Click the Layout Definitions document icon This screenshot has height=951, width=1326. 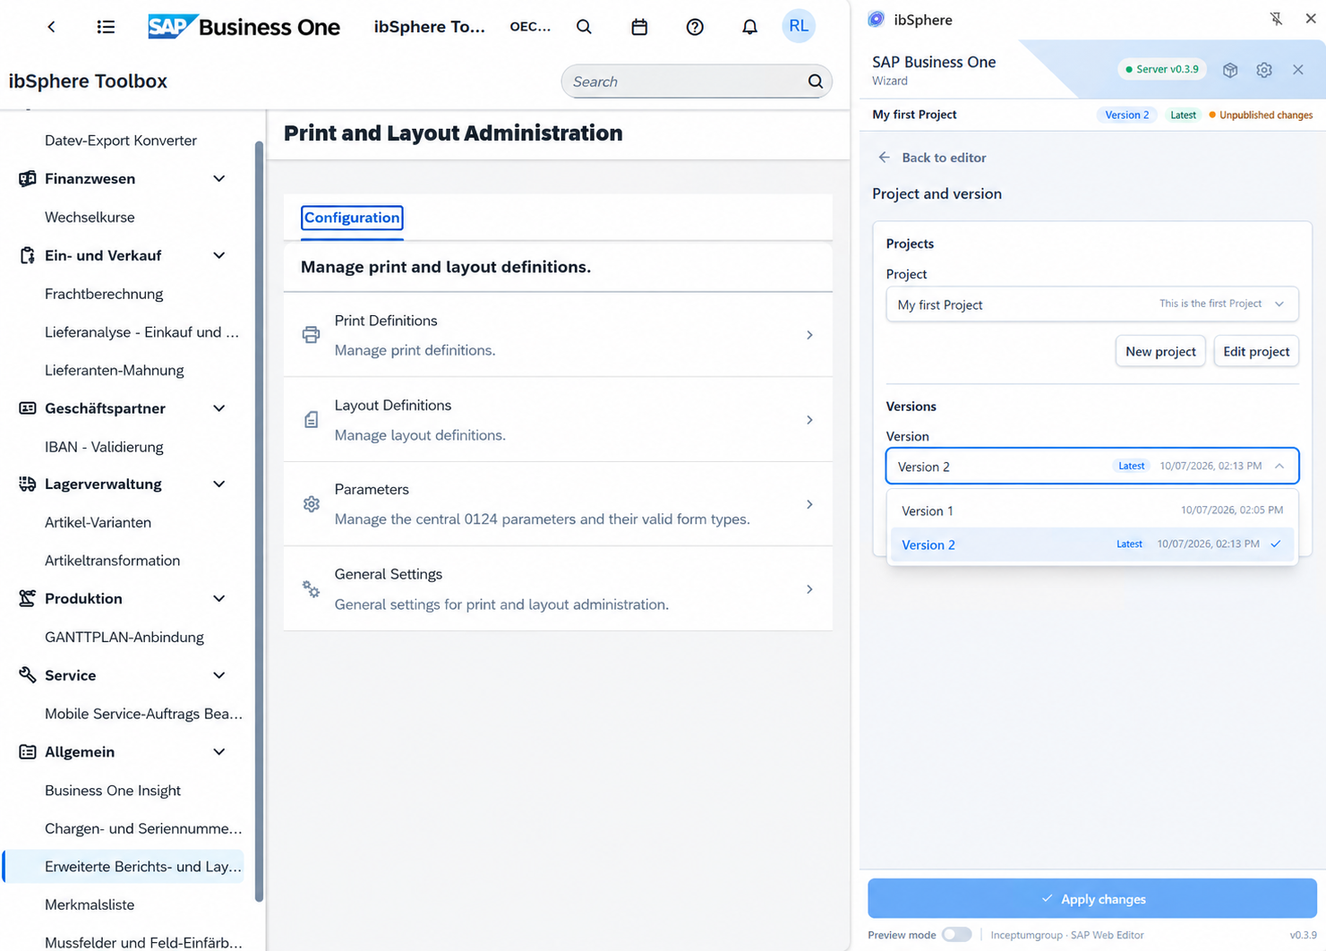311,419
